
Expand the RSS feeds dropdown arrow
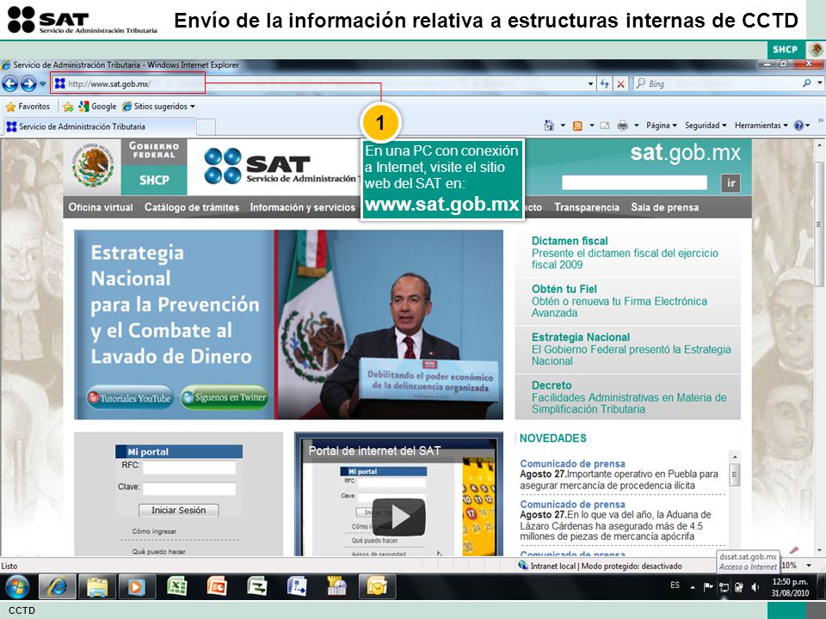592,126
